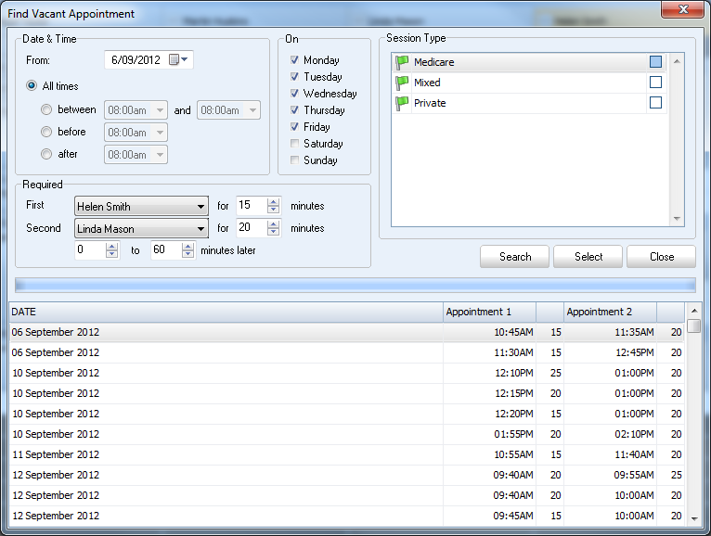Click the green flag icon beside Mixed

402,83
